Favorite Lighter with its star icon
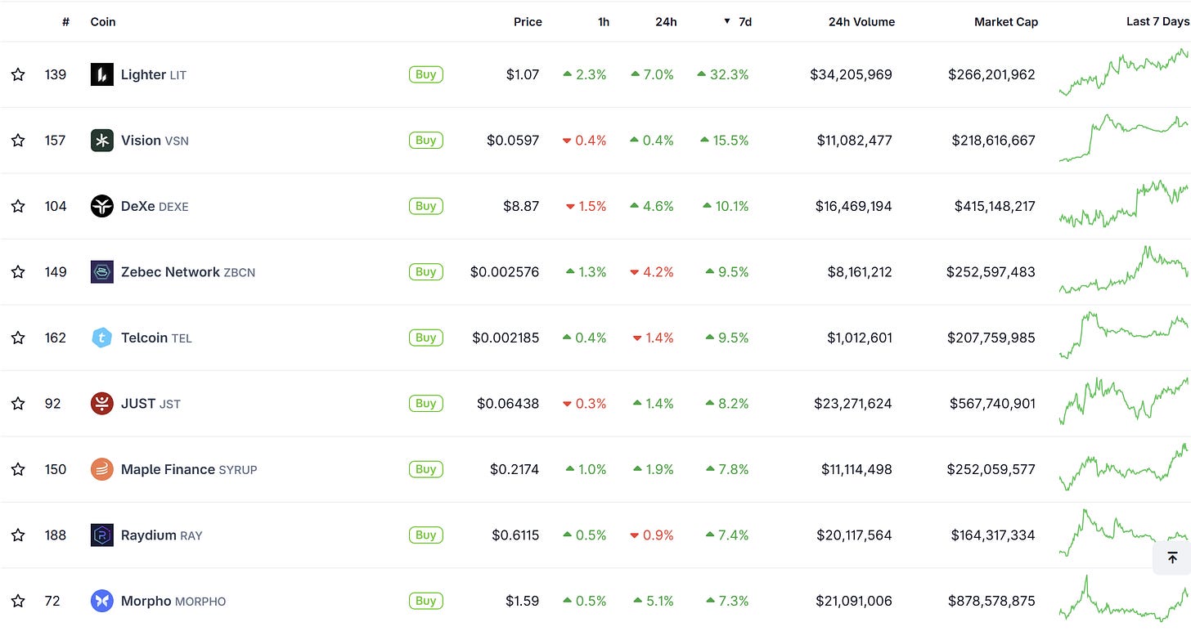The width and height of the screenshot is (1191, 631). tap(18, 74)
